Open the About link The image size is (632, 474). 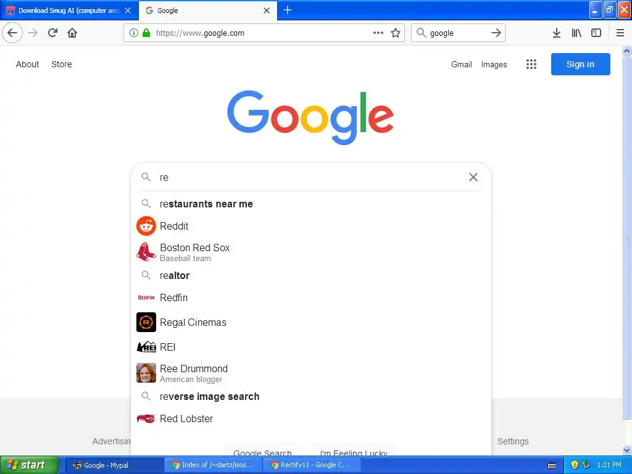point(27,64)
